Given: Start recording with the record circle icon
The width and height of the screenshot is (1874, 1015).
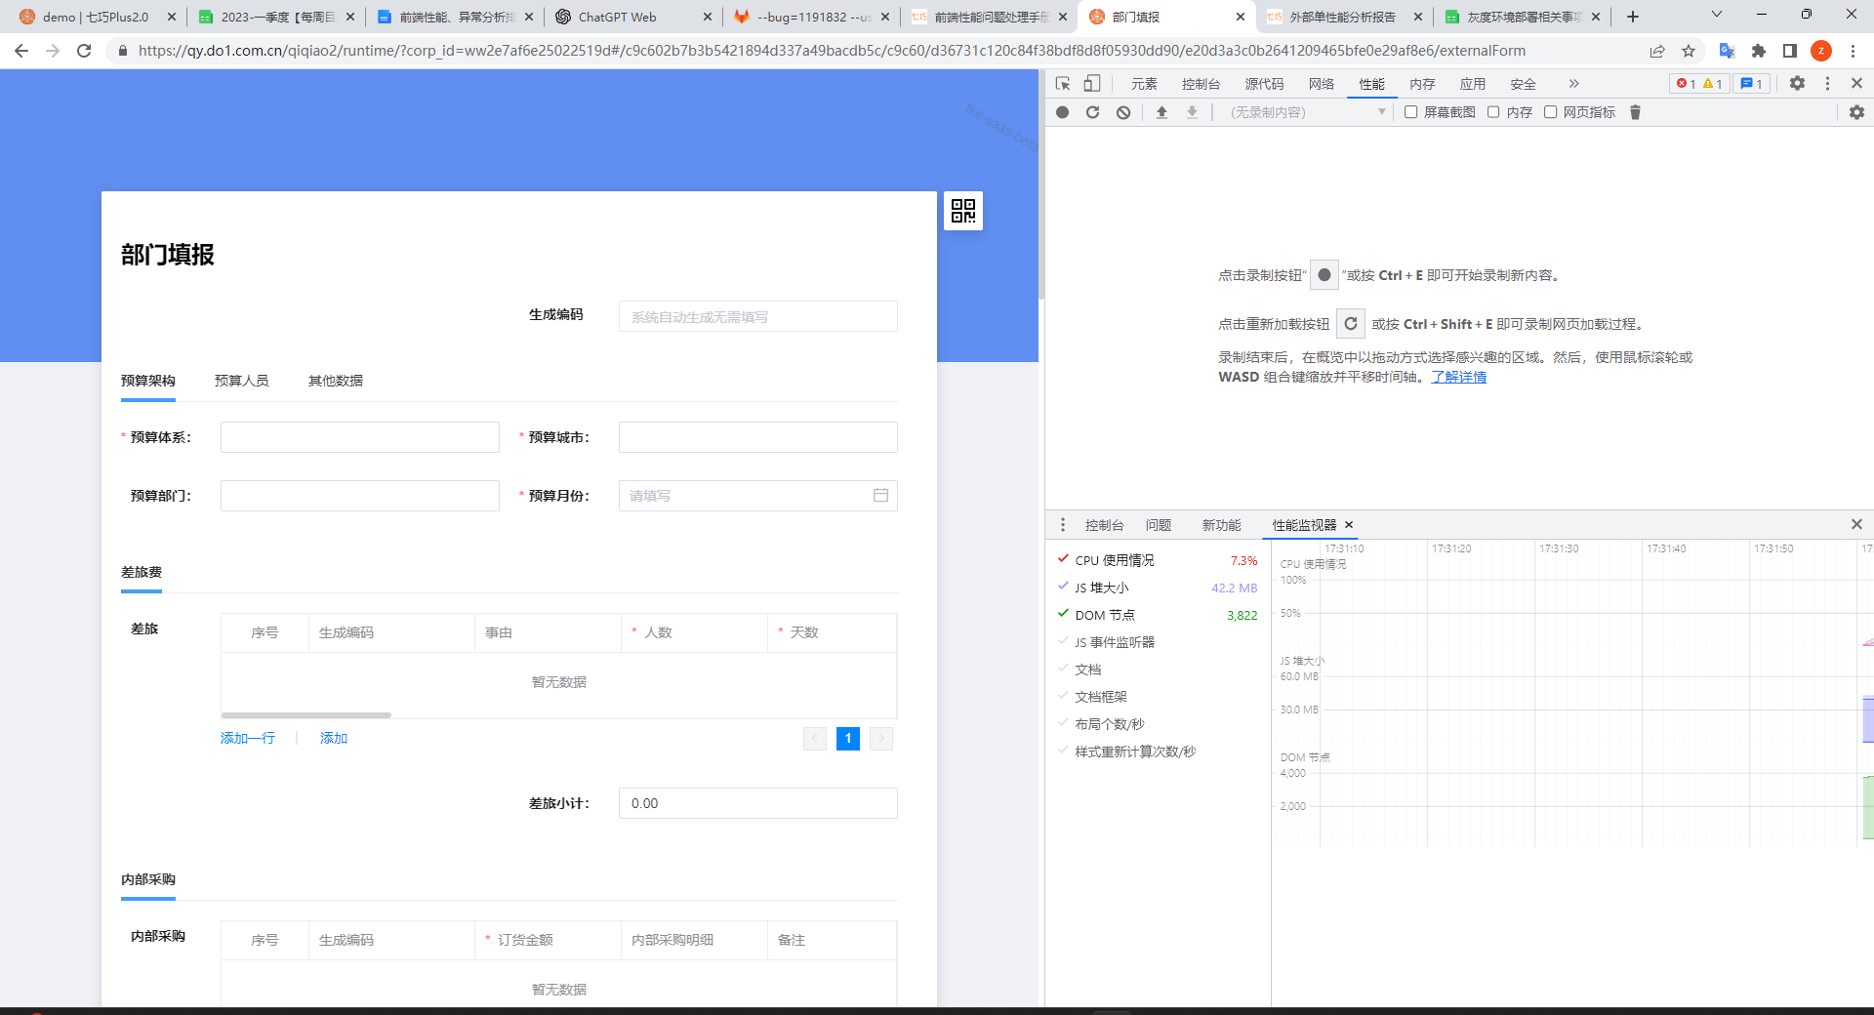Looking at the screenshot, I should (1063, 112).
